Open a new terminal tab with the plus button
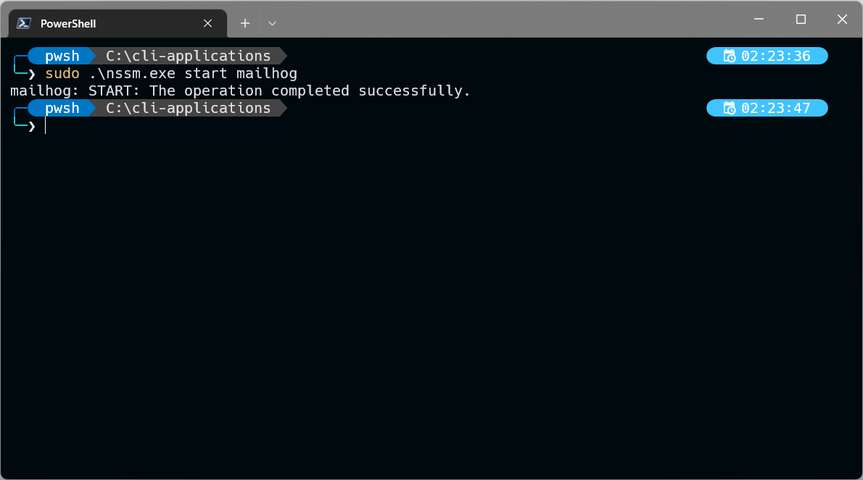863x480 pixels. [x=244, y=22]
